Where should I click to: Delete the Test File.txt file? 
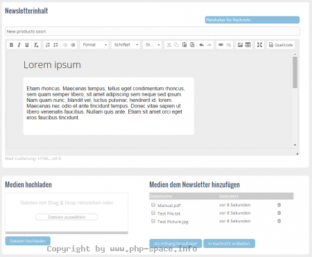coord(279,213)
